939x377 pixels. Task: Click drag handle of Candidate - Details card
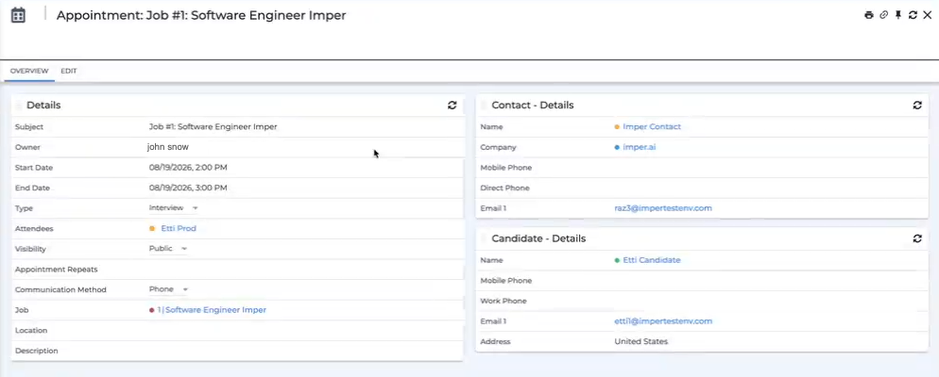[485, 238]
